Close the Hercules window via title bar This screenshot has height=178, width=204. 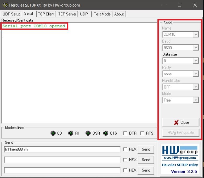click(x=195, y=5)
